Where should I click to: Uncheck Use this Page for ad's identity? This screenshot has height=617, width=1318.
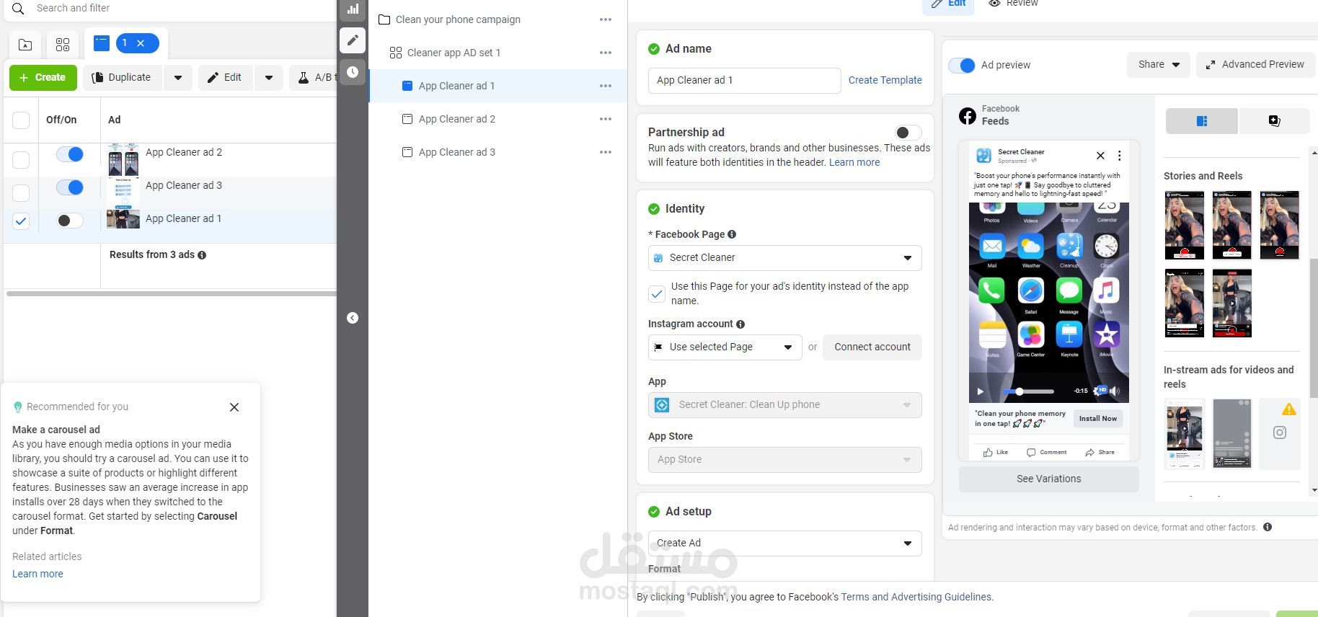pyautogui.click(x=657, y=293)
